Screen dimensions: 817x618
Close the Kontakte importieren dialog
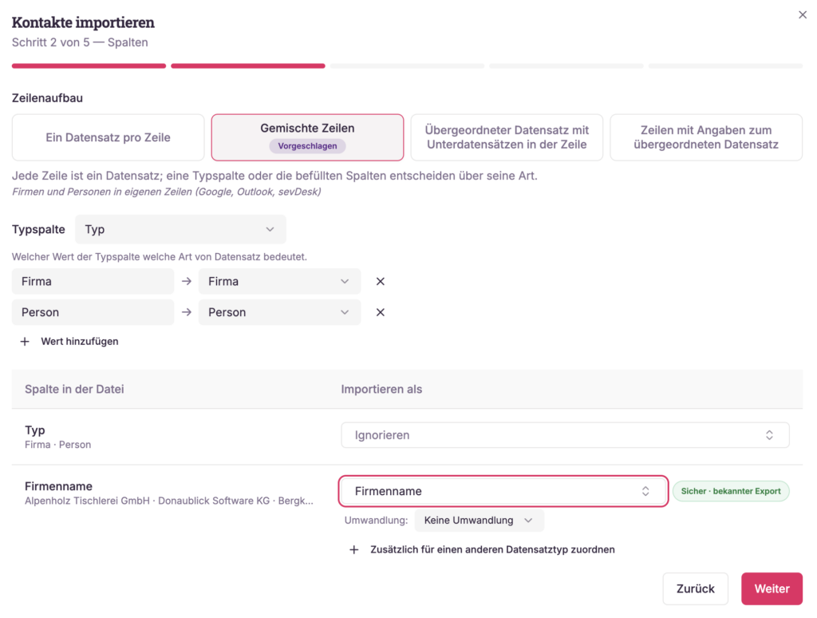(803, 15)
